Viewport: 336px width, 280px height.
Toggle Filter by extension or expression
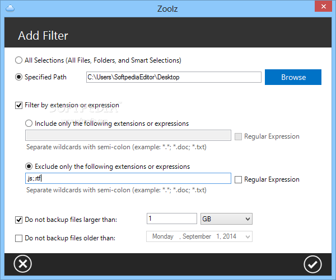click(20, 105)
